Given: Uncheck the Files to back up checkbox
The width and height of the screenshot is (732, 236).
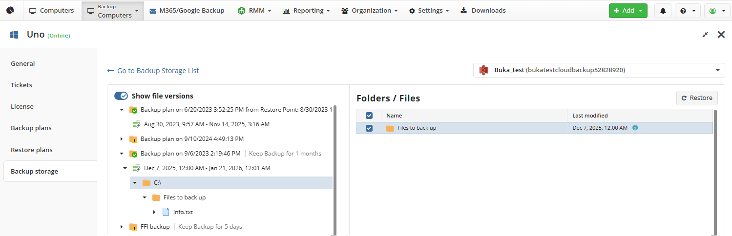Looking at the screenshot, I should click(x=369, y=128).
